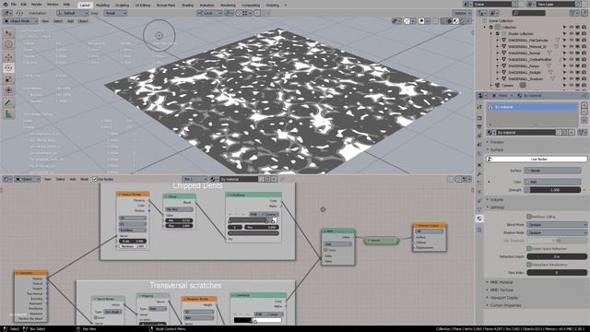
Task: Select the Select Box tool in viewport toolbar
Action: pyautogui.click(x=8, y=34)
